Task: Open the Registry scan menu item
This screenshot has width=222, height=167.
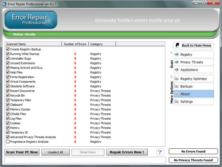Action: point(194,54)
